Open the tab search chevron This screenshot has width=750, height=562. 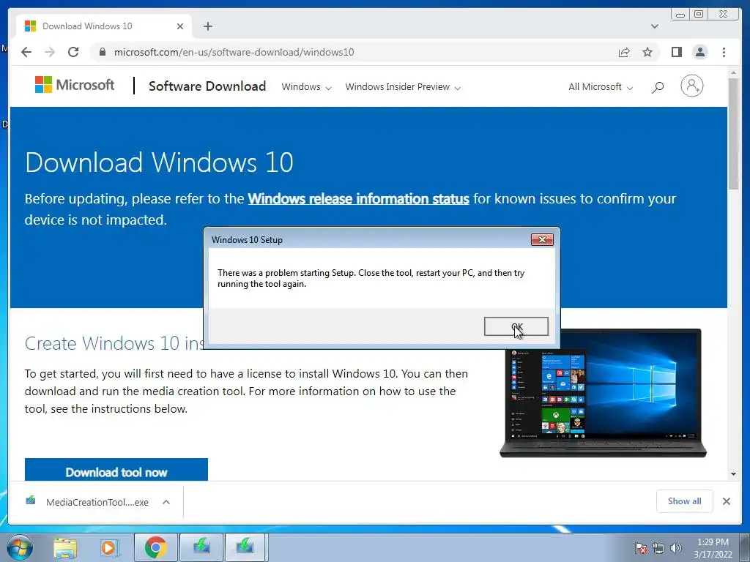pos(655,26)
